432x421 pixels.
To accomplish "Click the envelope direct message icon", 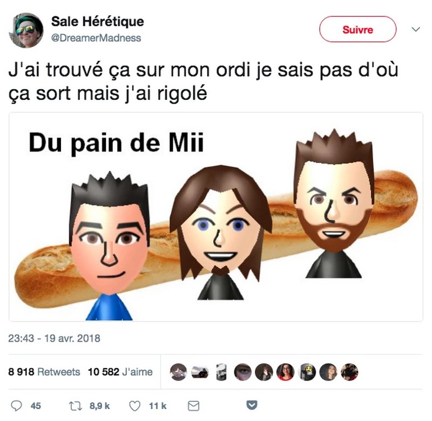I will click(193, 406).
